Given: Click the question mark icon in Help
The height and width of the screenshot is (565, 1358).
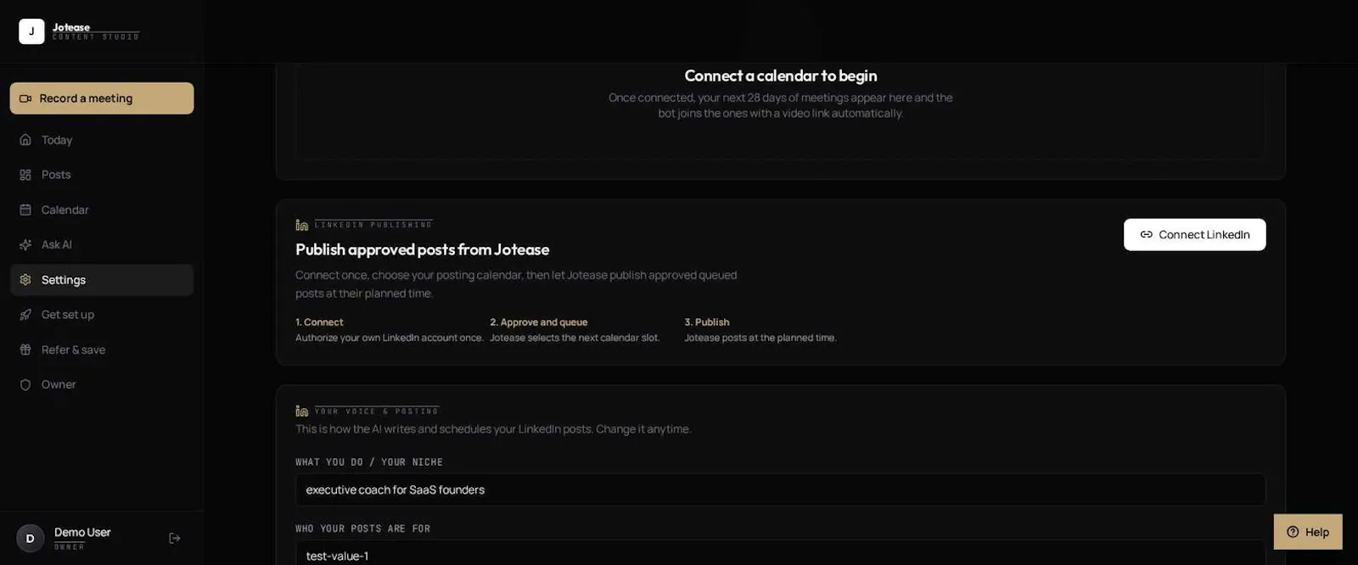Looking at the screenshot, I should (x=1293, y=532).
